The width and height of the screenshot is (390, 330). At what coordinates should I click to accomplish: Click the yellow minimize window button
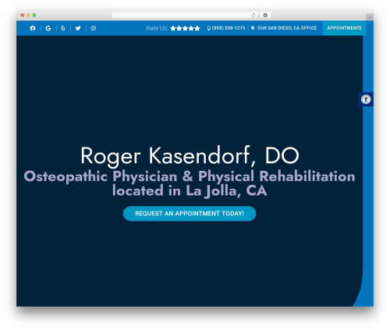[28, 16]
